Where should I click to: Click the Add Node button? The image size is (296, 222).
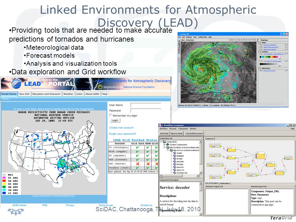pyautogui.click(x=164, y=134)
